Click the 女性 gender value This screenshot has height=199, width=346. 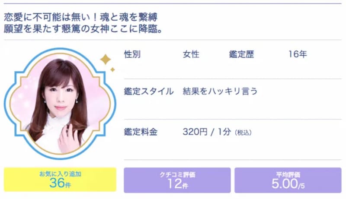click(x=191, y=55)
